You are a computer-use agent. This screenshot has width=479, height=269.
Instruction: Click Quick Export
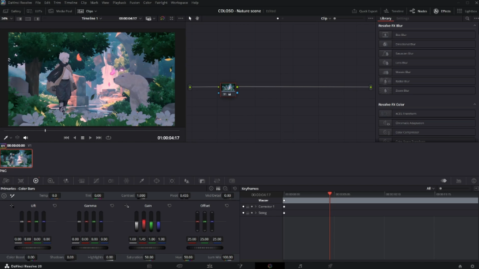coord(365,11)
